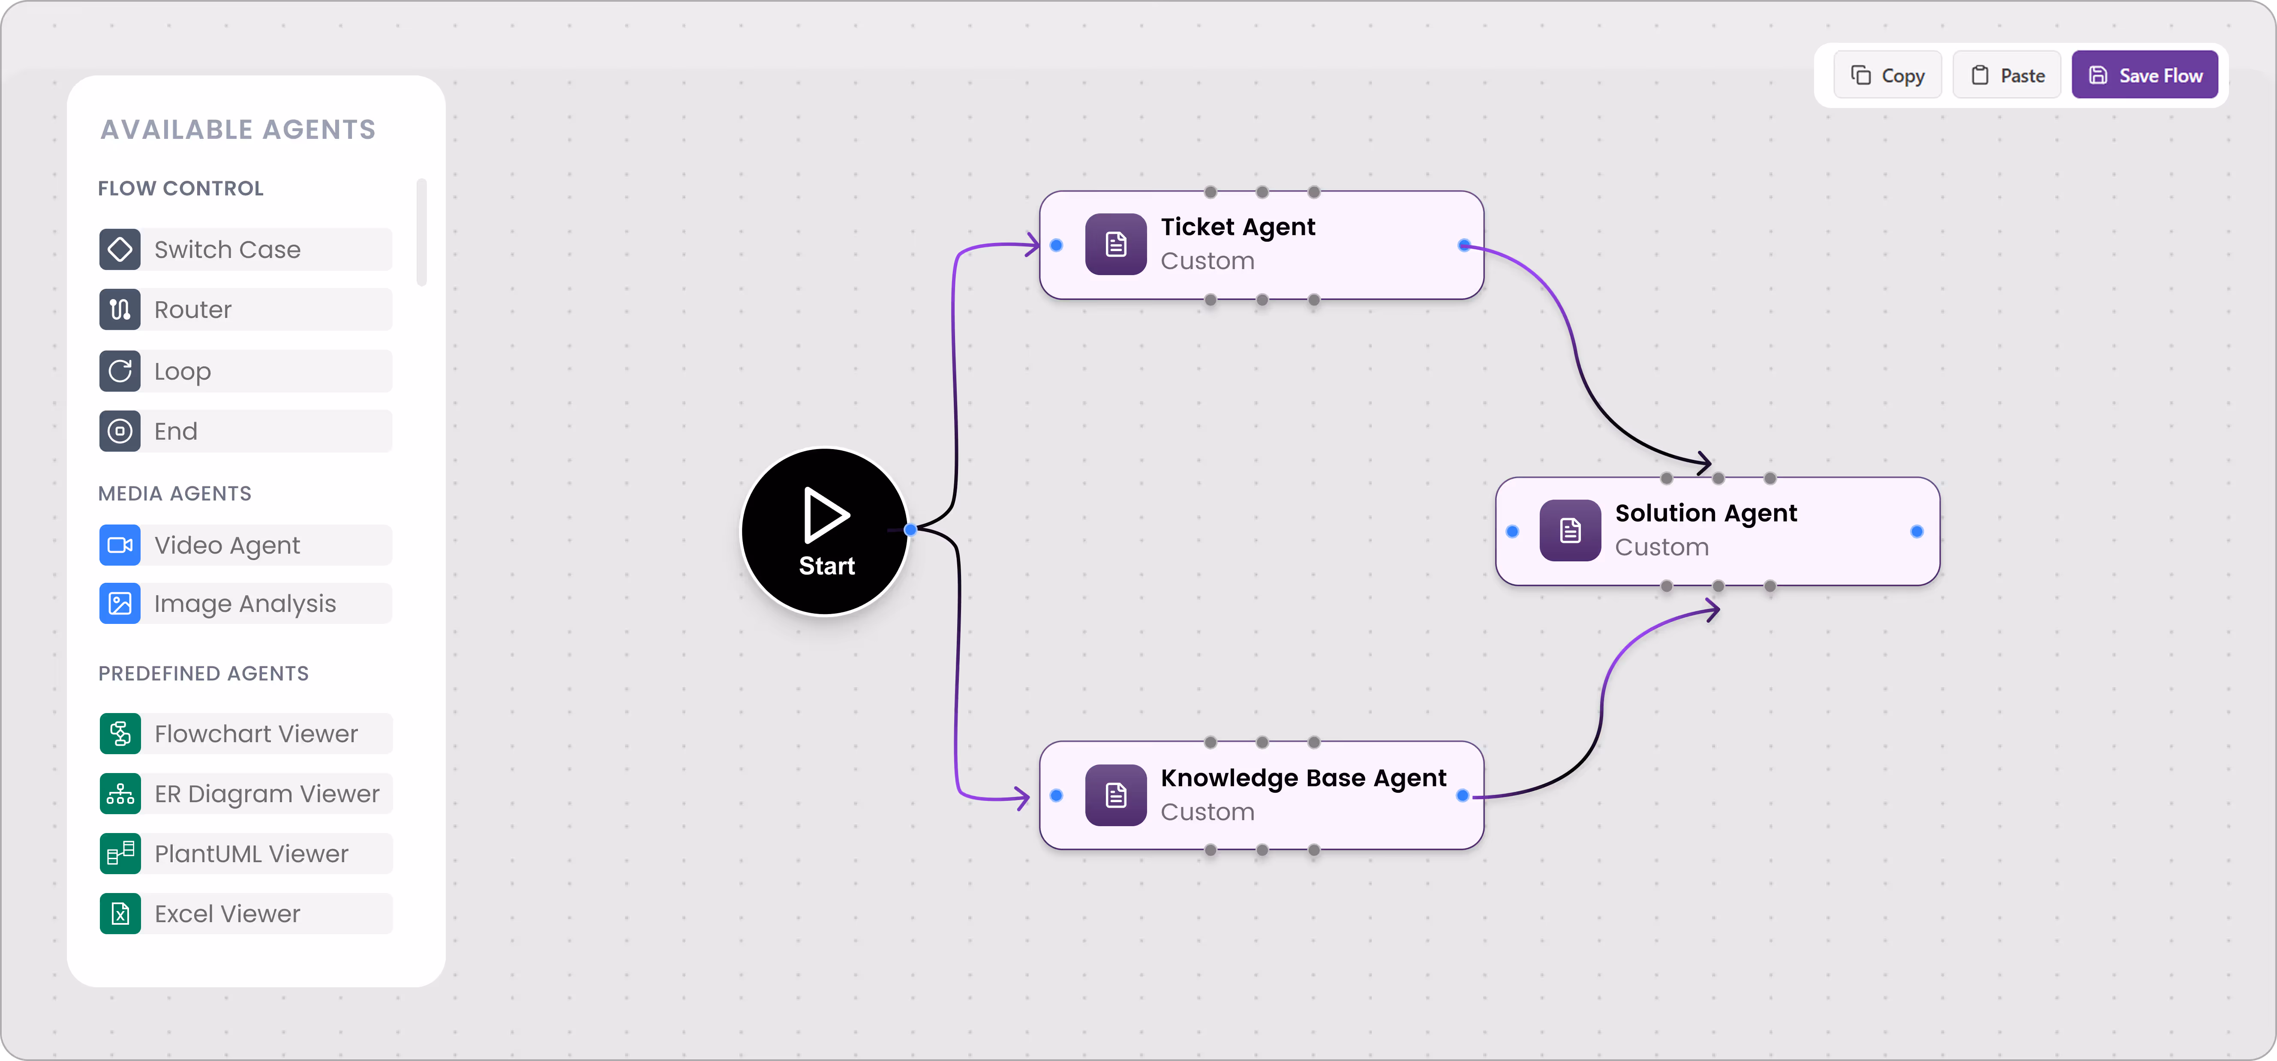Click the Switch Case diamond icon

click(119, 249)
